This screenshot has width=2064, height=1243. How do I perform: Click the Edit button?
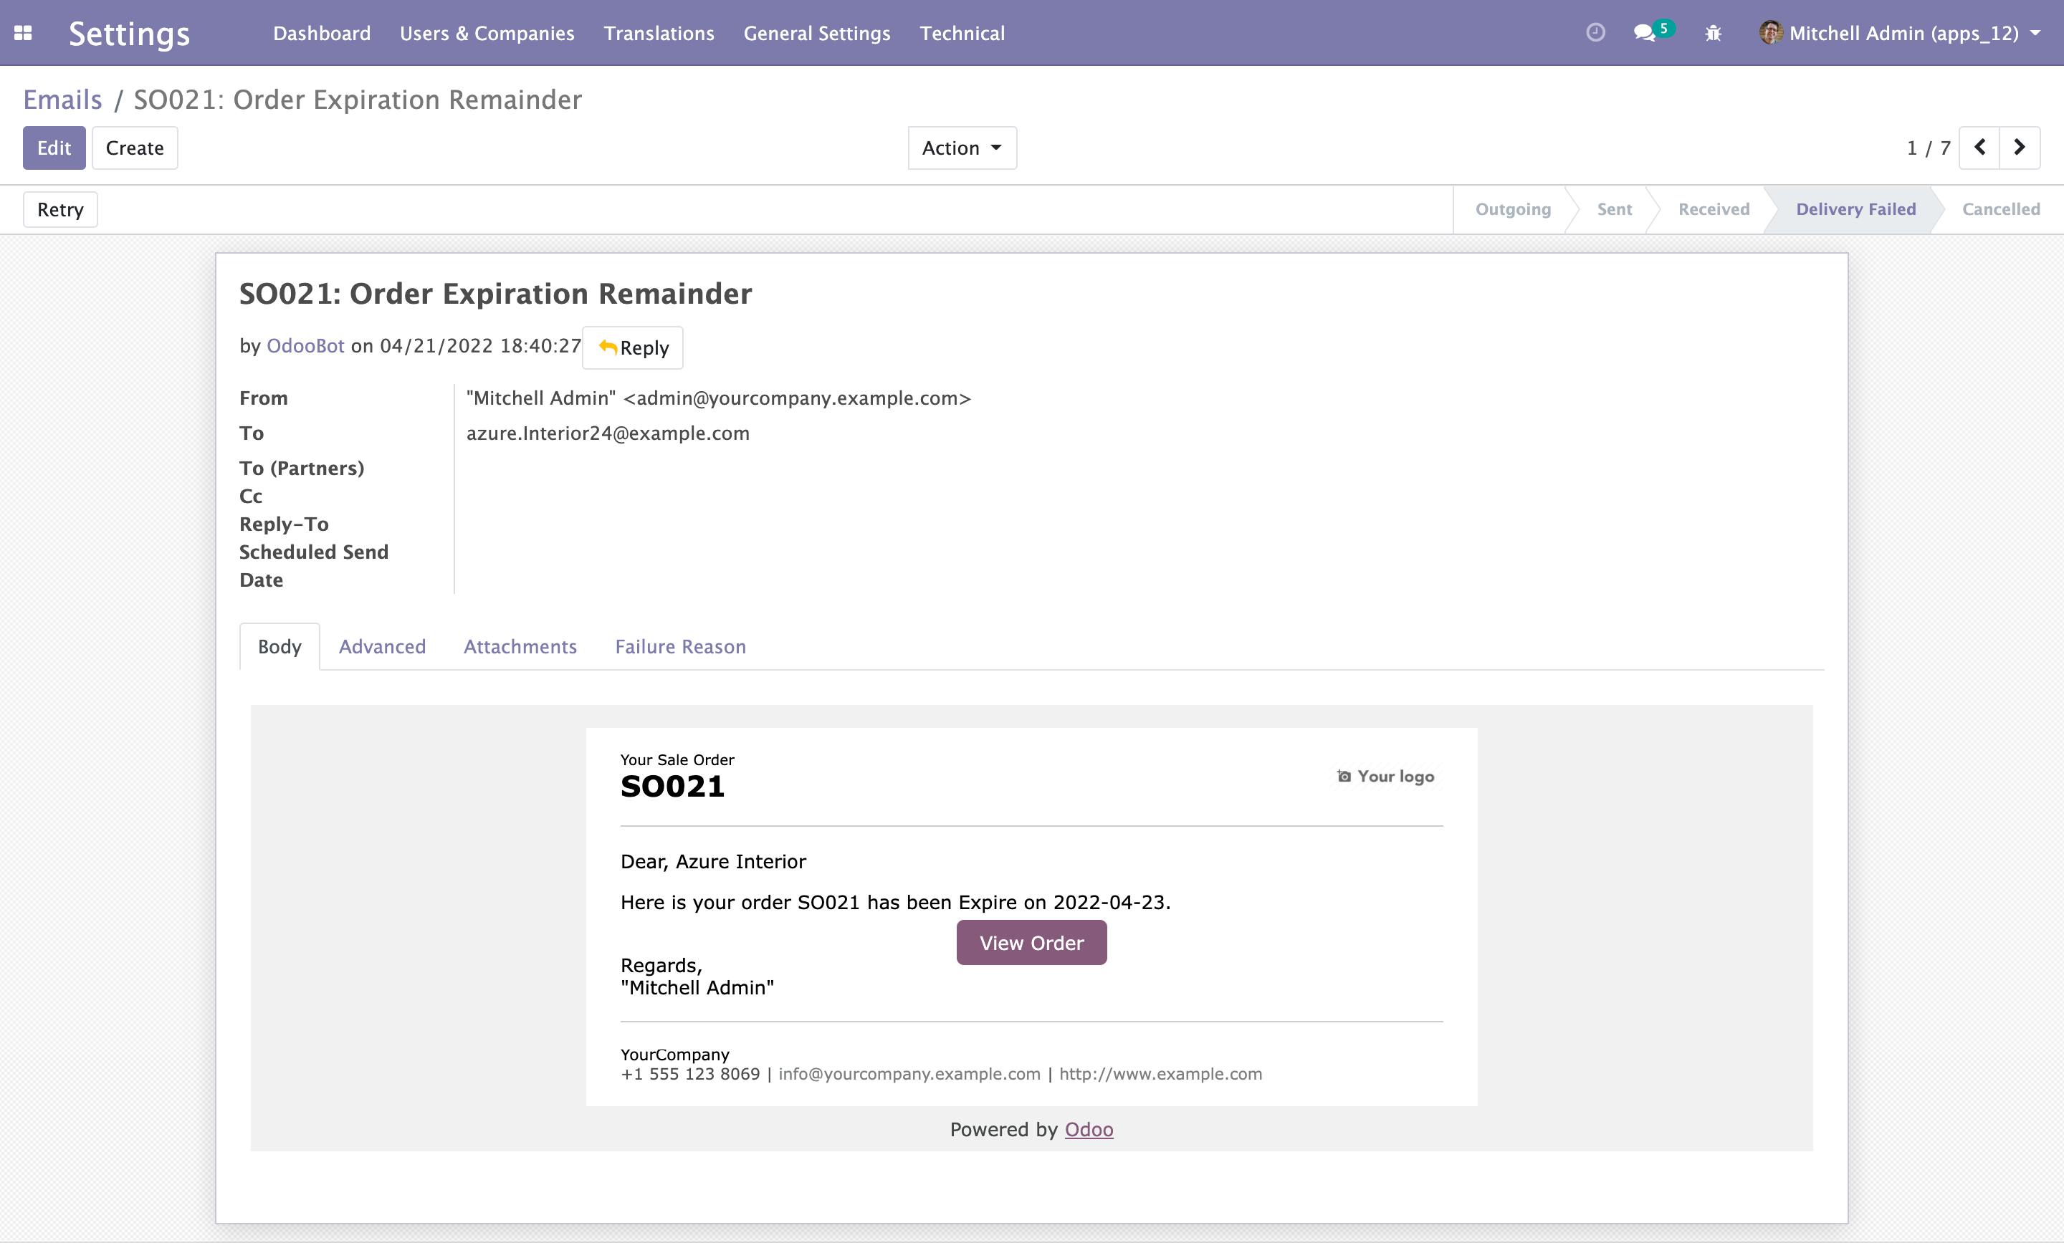click(x=54, y=148)
